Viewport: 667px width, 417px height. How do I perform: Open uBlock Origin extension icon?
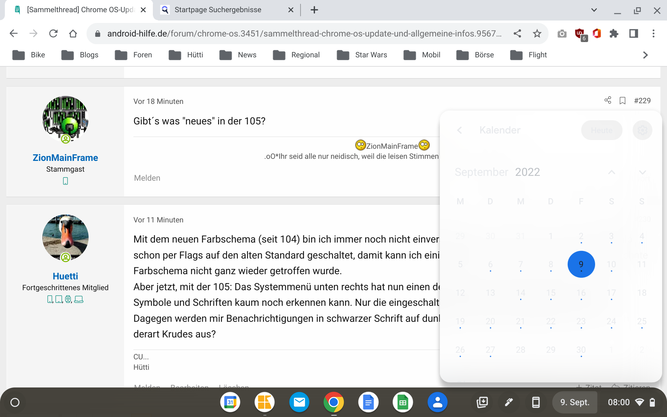pos(580,34)
